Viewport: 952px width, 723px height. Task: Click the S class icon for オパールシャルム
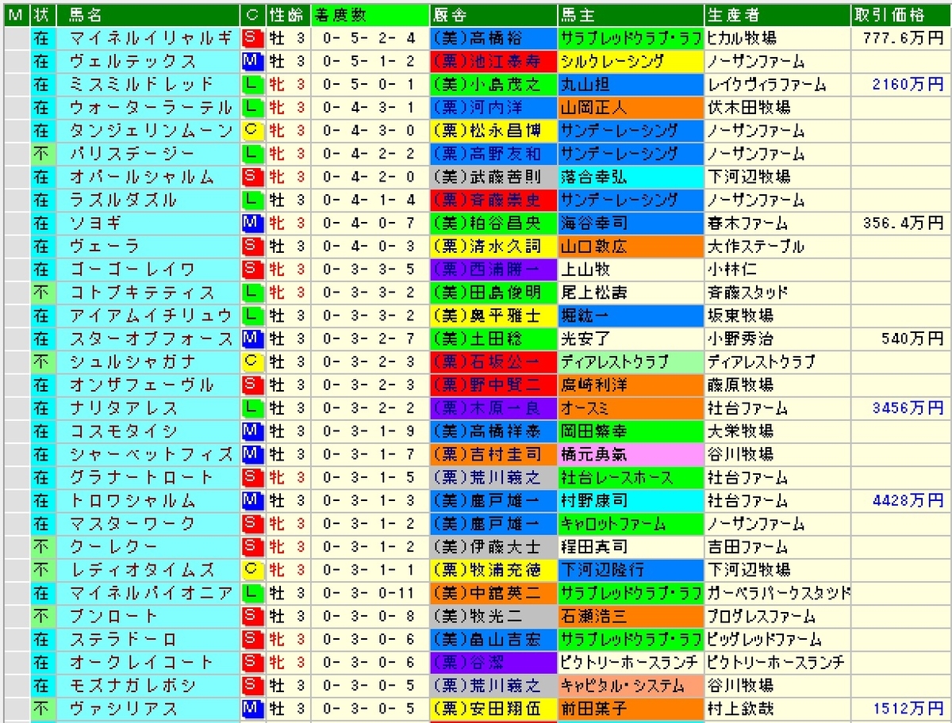point(252,176)
